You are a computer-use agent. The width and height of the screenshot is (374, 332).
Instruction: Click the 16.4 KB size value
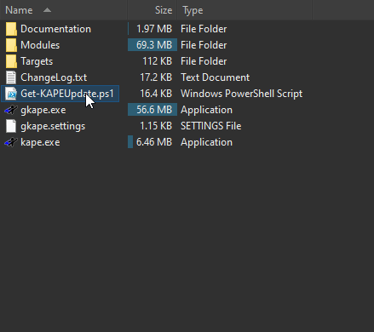click(156, 94)
